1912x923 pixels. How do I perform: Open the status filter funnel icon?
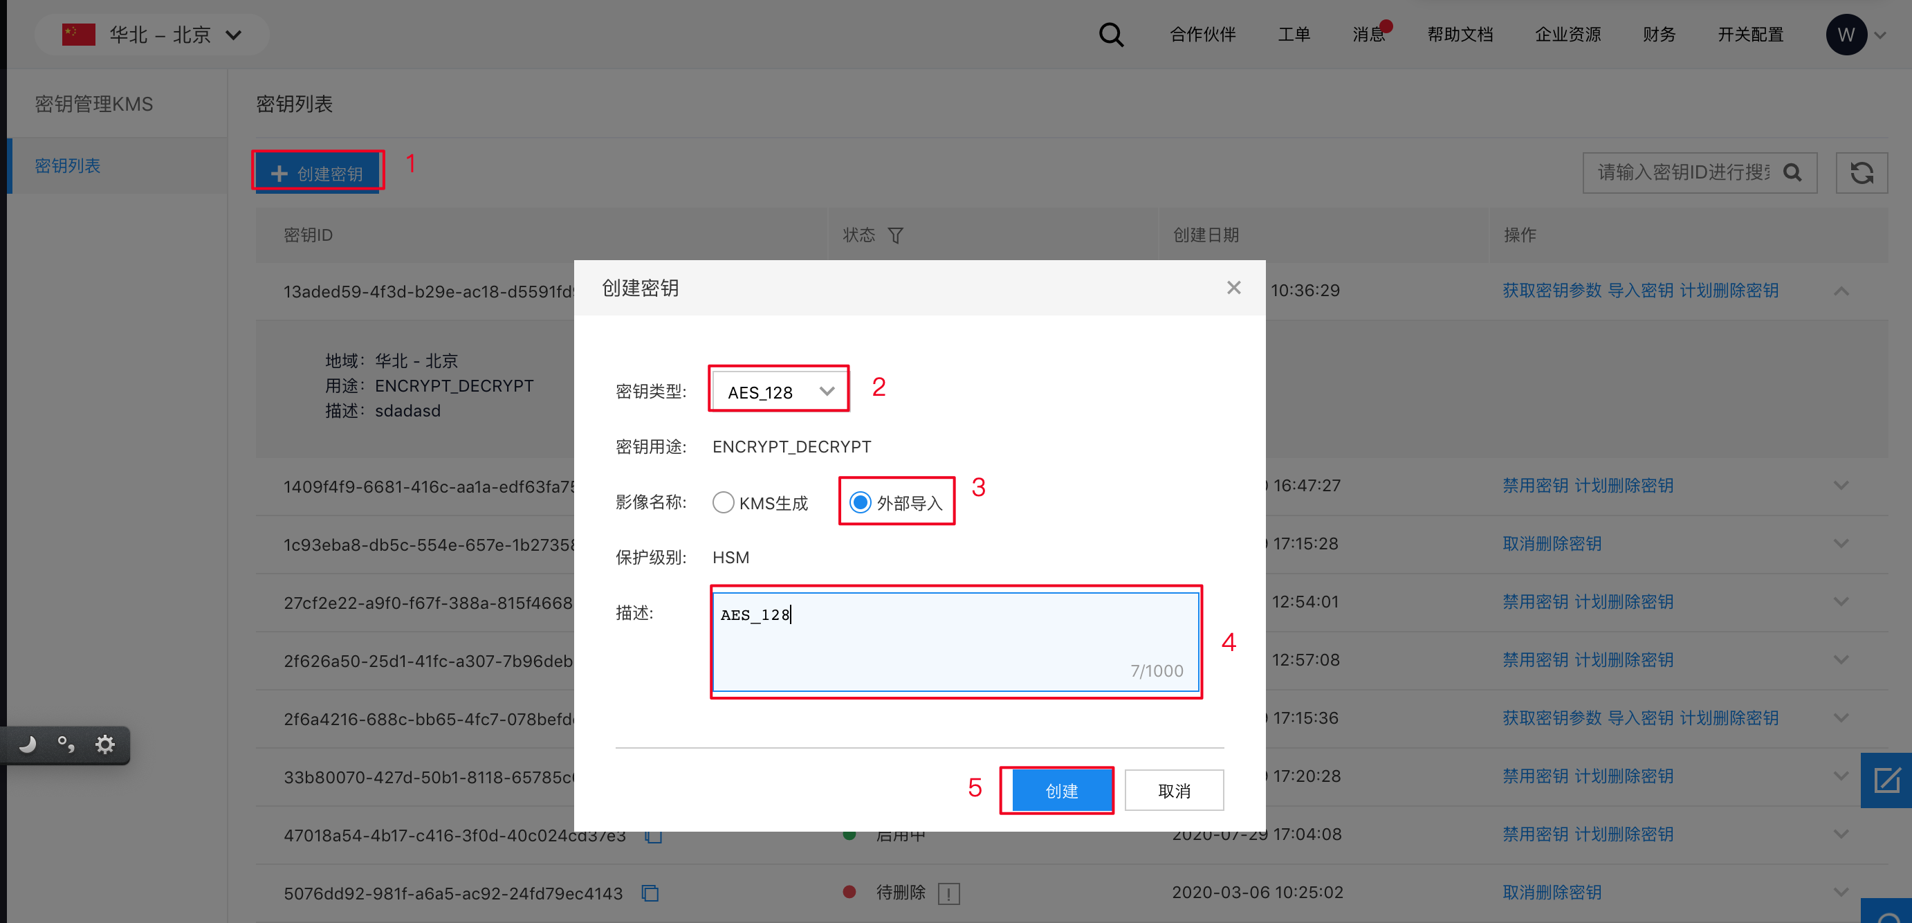[895, 235]
